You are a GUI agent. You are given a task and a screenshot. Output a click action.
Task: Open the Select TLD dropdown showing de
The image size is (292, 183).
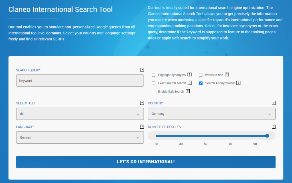point(80,114)
